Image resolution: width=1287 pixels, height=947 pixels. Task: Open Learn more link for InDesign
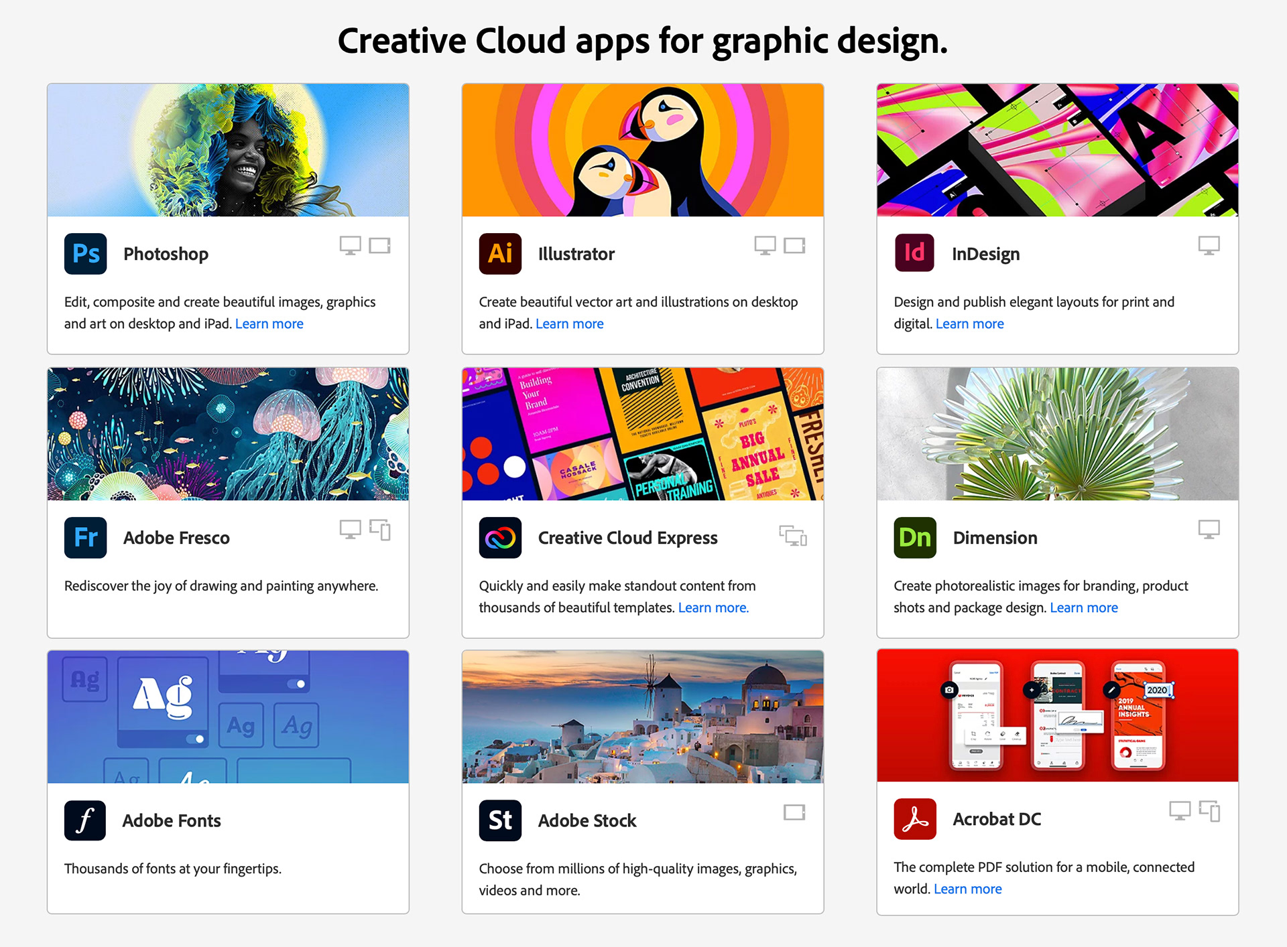click(x=970, y=324)
